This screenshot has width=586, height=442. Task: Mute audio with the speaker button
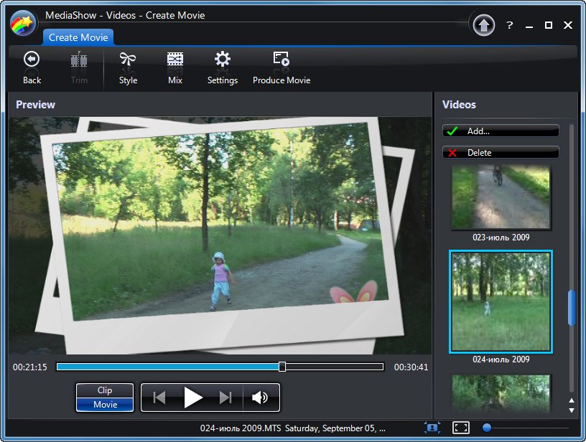260,398
